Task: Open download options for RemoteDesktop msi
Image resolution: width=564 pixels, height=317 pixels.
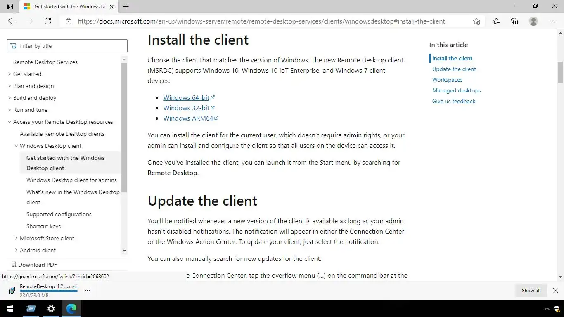Action: coord(88,291)
